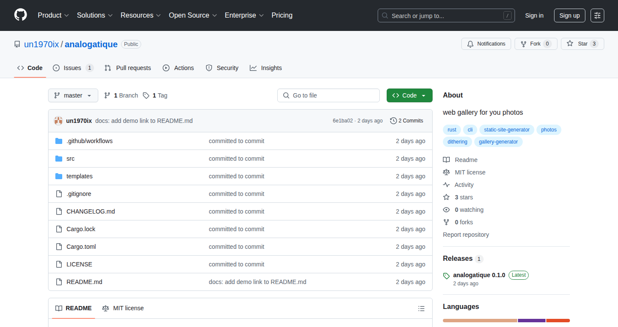The height and width of the screenshot is (327, 618).
Task: Click the file icon next to CHANGELOG.md
Action: (x=59, y=211)
